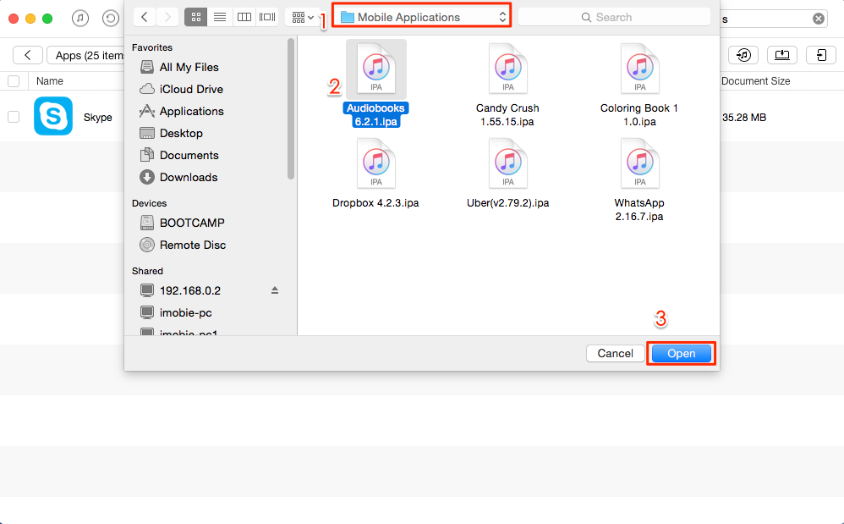
Task: Select the WhatsApp 2.16.7.ipa file icon
Action: pyautogui.click(x=639, y=164)
